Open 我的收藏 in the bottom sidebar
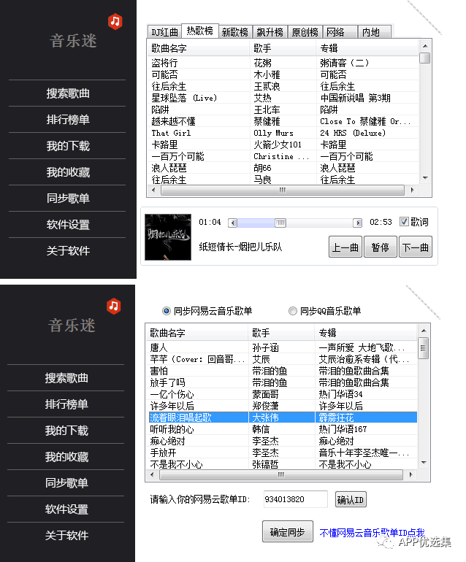 pyautogui.click(x=66, y=457)
